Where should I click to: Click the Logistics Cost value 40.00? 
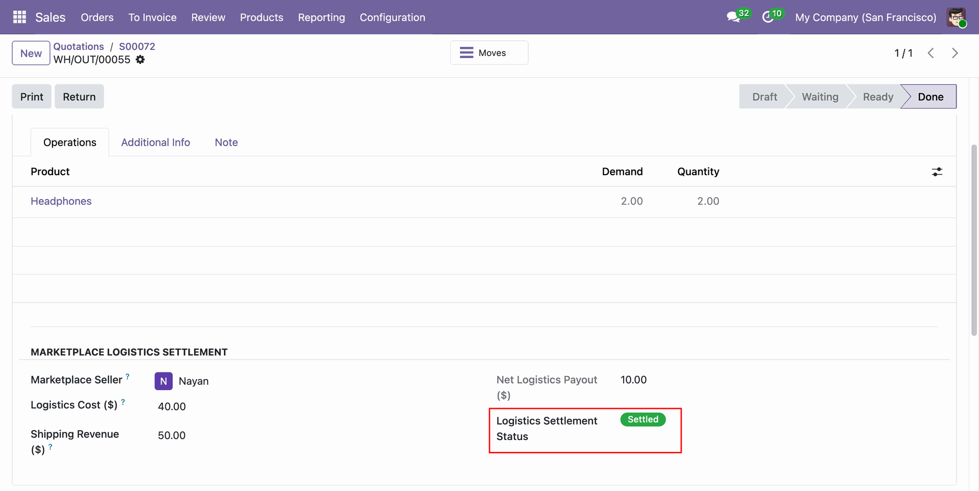point(172,406)
